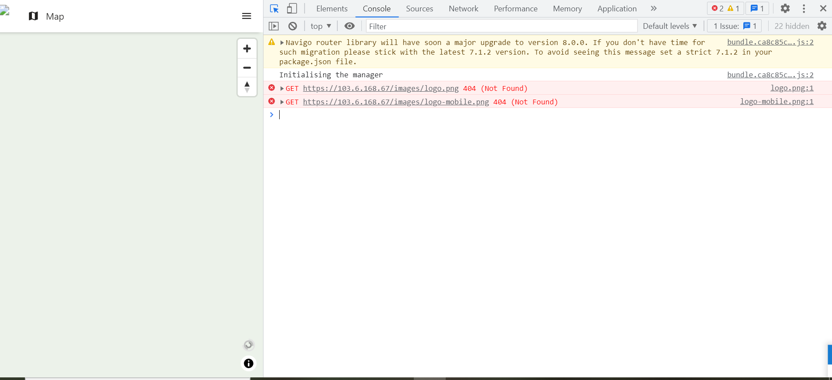This screenshot has height=380, width=832.
Task: Toggle the device toolbar emulation
Action: click(292, 9)
